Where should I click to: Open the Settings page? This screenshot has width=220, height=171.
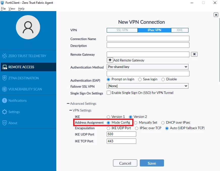pos(28,112)
